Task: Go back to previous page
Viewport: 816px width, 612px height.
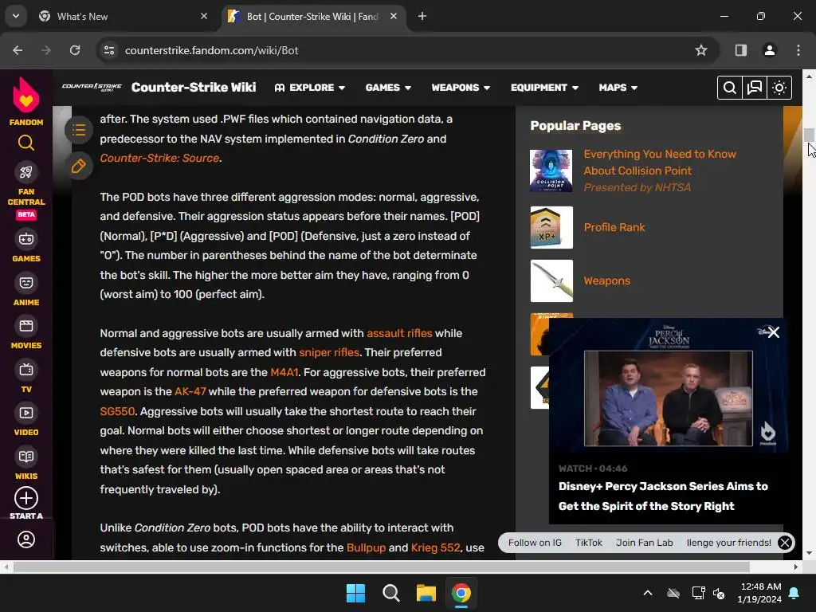Action: pyautogui.click(x=18, y=50)
